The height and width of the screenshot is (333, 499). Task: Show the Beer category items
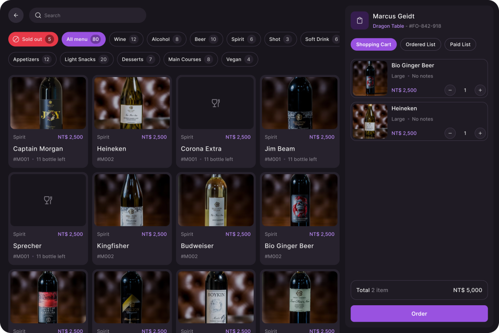(206, 39)
